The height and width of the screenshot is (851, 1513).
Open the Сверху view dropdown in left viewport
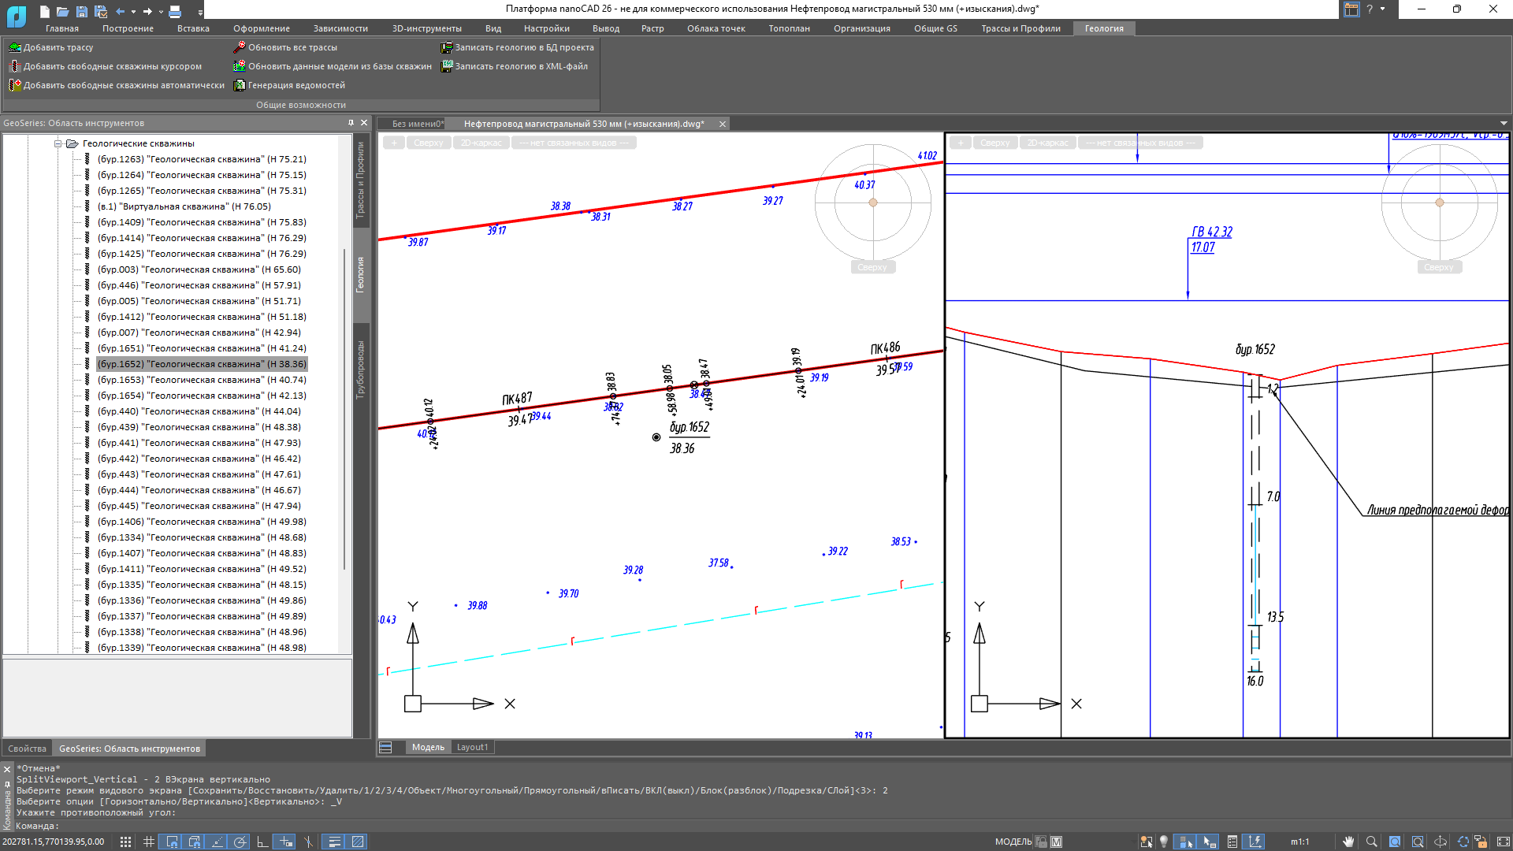click(x=429, y=143)
